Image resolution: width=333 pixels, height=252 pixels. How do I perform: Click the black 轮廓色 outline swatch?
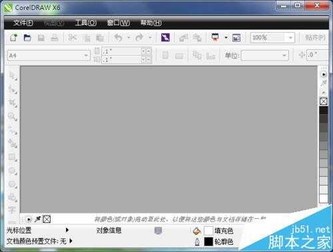coord(208,241)
